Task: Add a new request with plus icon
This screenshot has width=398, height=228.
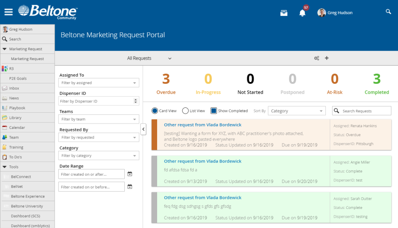Action: click(327, 58)
